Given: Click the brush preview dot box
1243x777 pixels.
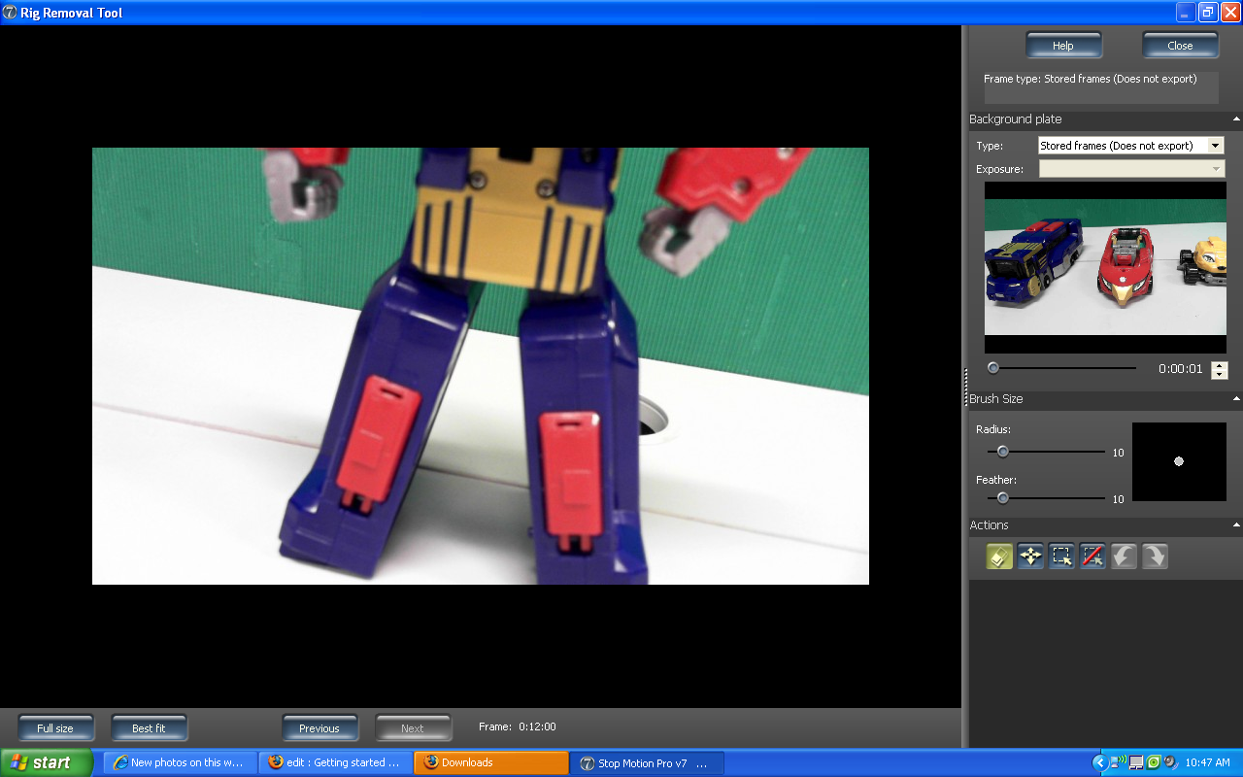Looking at the screenshot, I should pos(1179,461).
